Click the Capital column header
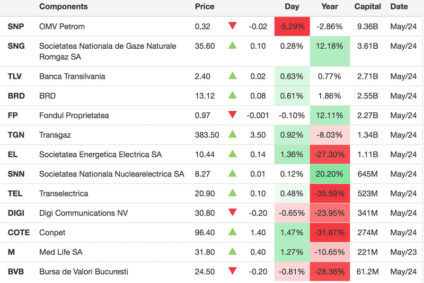The width and height of the screenshot is (424, 283). pos(367,7)
